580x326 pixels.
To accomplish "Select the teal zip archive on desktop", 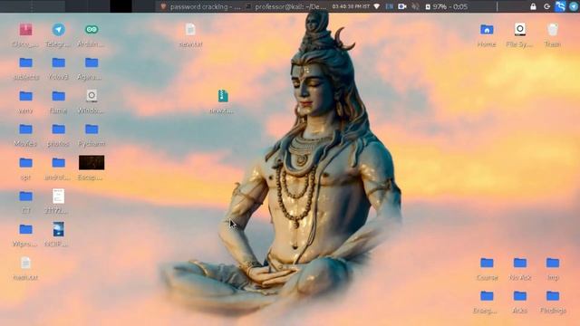I will 223,96.
